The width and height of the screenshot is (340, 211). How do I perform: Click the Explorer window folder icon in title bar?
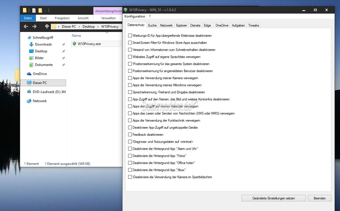[25, 10]
